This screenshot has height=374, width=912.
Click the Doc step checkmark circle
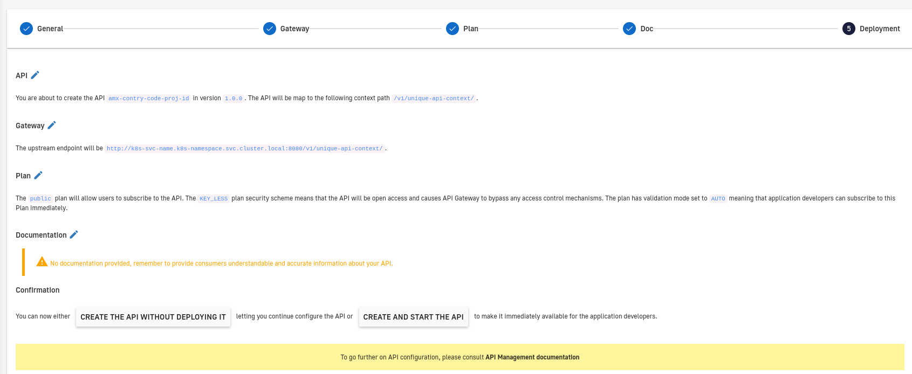629,29
